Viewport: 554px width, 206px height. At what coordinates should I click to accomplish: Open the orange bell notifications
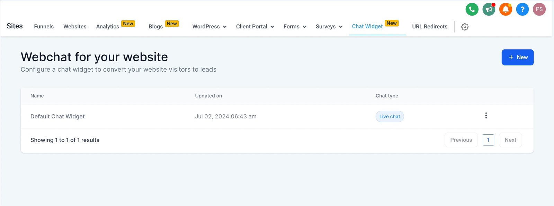coord(506,9)
